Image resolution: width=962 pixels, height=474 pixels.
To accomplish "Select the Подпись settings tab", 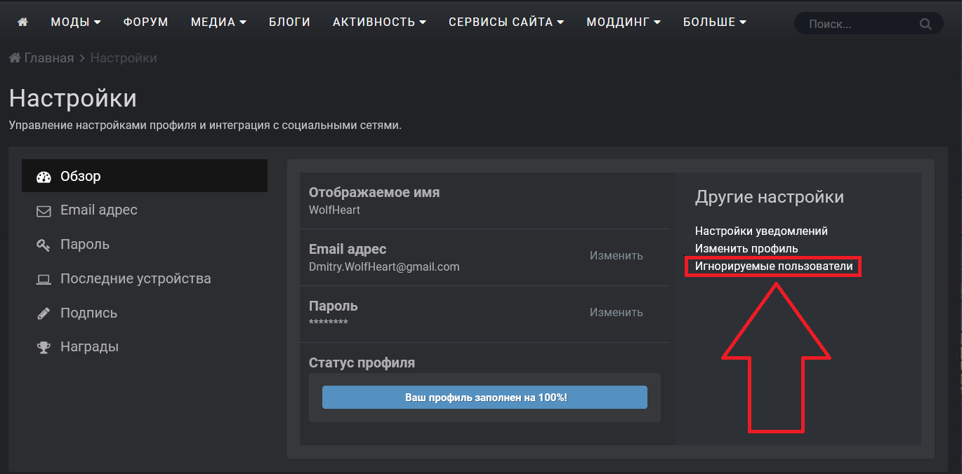I will pos(145,313).
